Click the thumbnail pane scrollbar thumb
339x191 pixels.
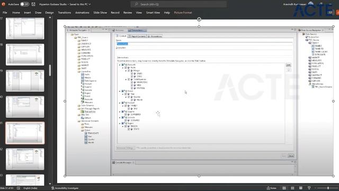pyautogui.click(x=50, y=71)
